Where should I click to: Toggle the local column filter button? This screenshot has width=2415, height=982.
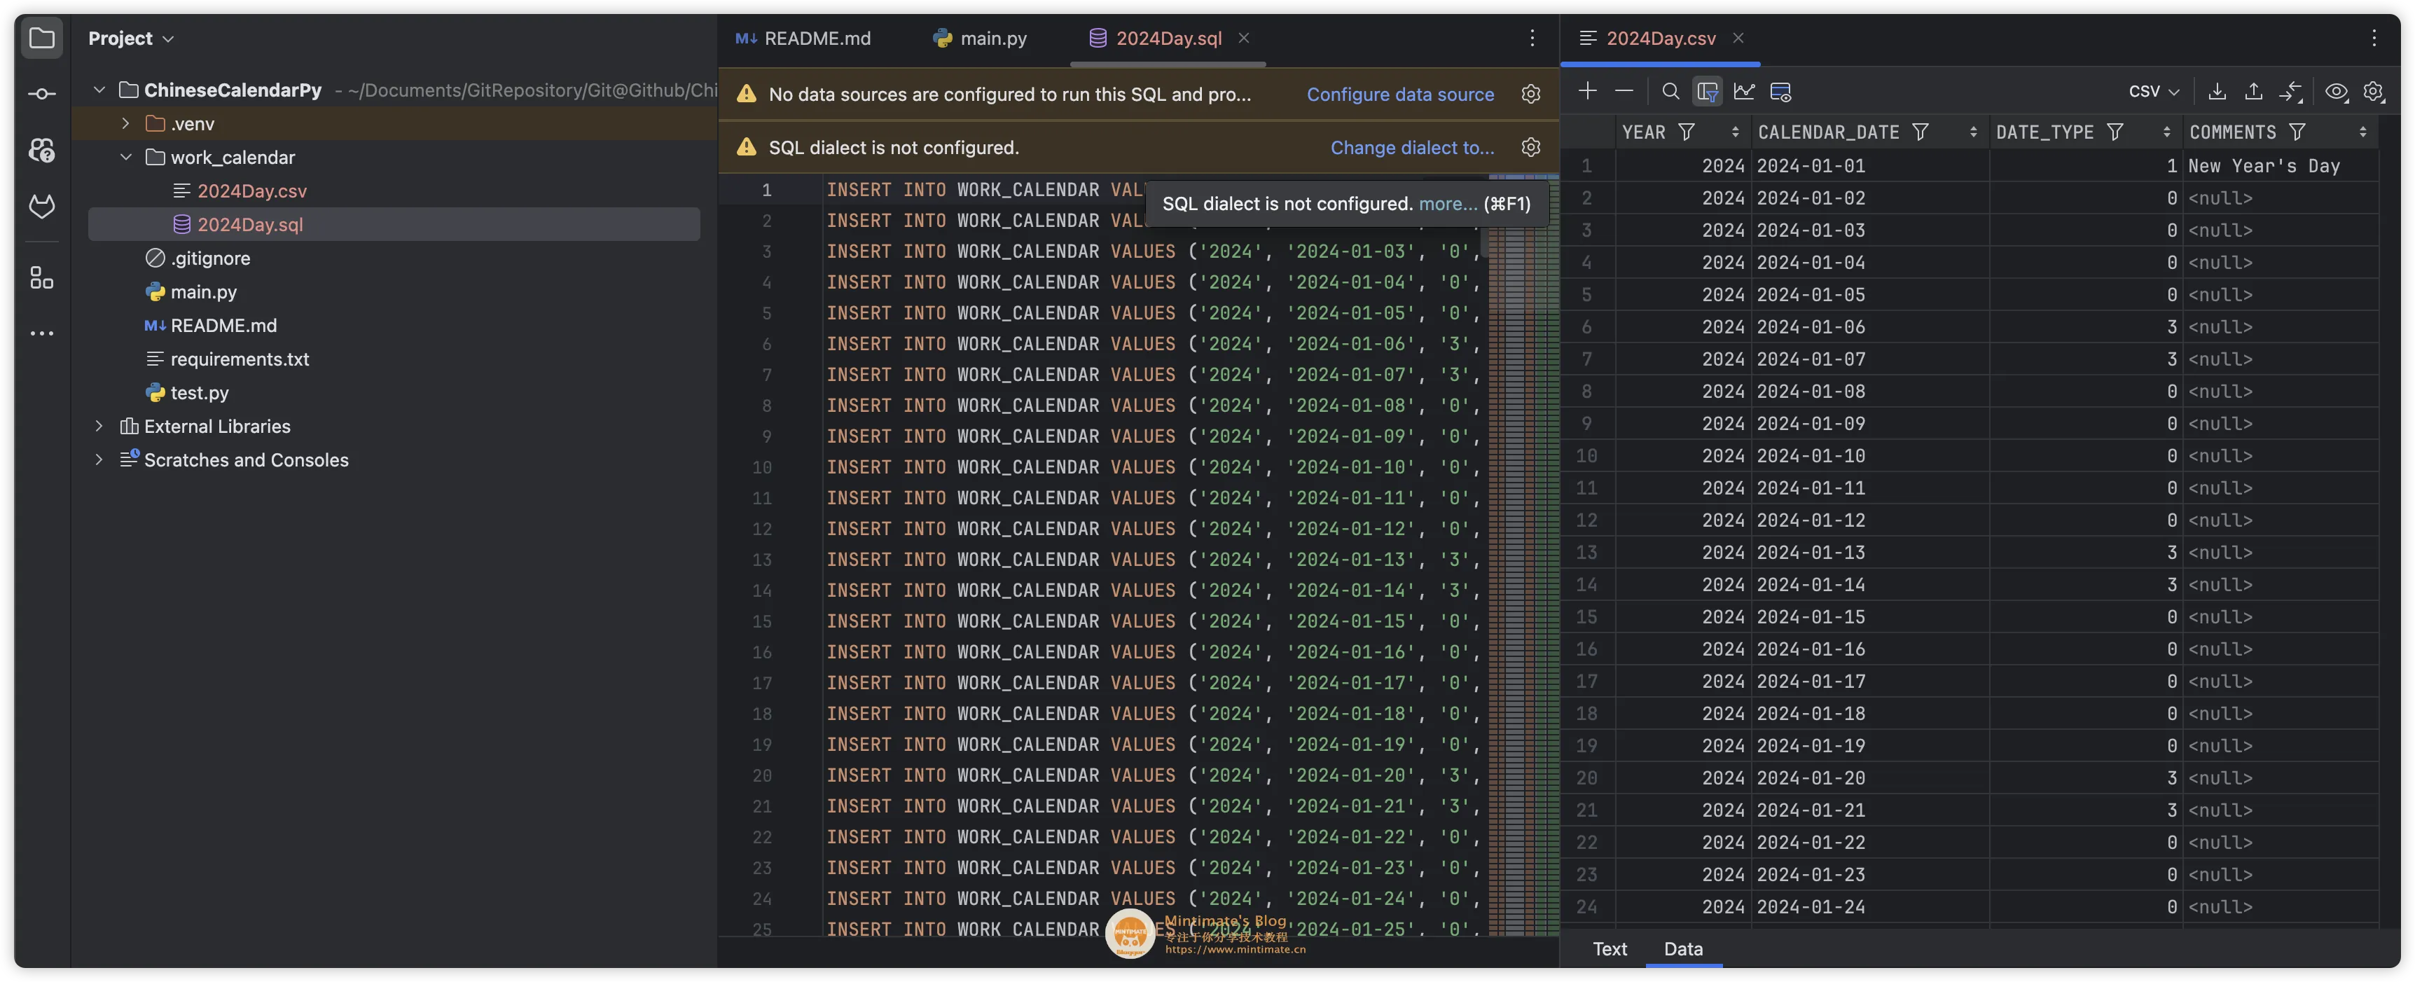coord(1707,91)
